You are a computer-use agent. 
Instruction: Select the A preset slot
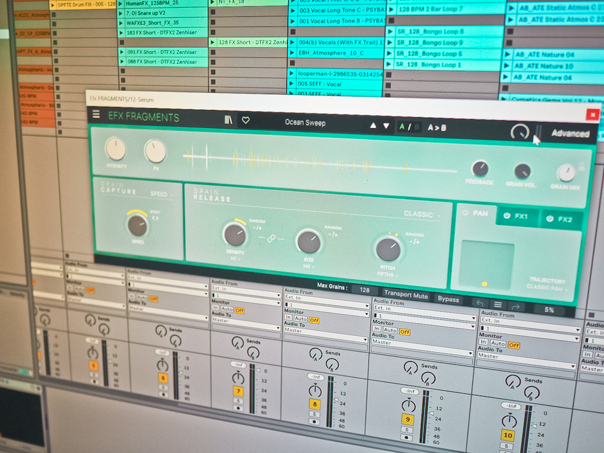point(402,126)
